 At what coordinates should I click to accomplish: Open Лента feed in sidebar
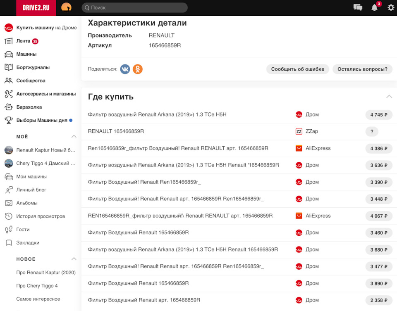coord(23,41)
